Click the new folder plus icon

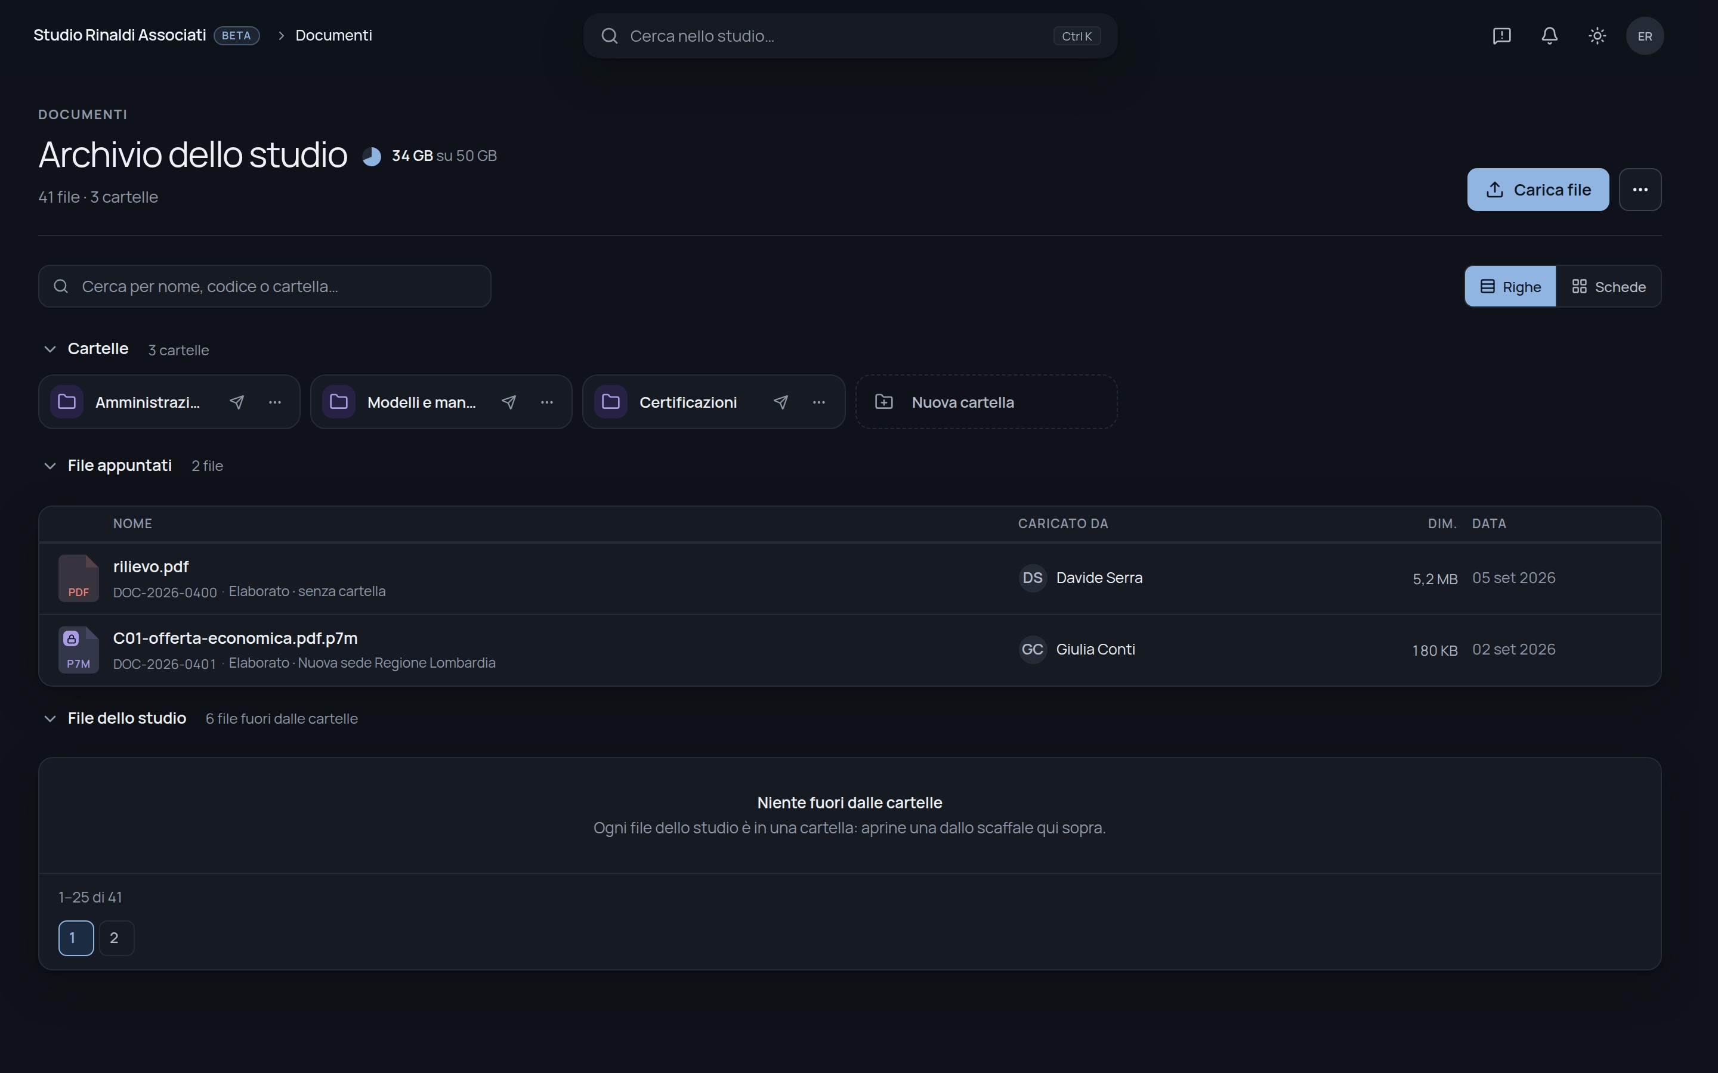click(884, 402)
